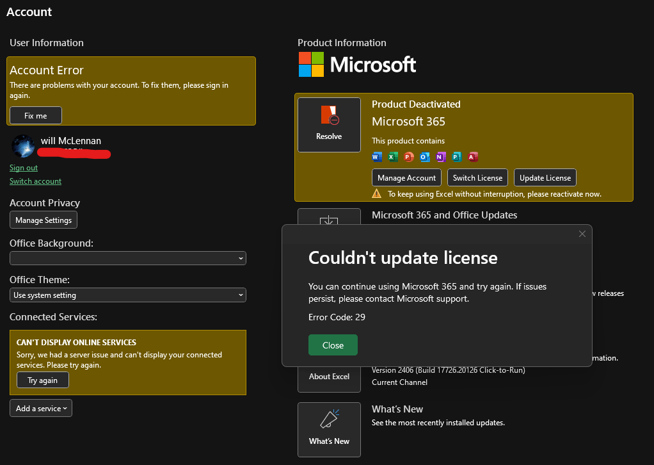The image size is (654, 465).
Task: Click See the most recently installed updates text
Action: [438, 423]
